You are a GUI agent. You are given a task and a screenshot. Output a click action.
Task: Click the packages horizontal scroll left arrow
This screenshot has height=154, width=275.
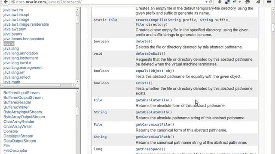point(2,85)
